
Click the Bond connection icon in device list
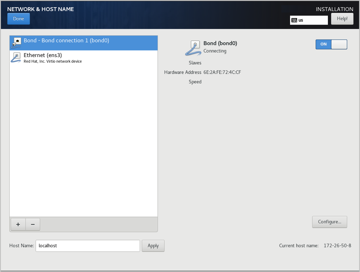(16, 43)
